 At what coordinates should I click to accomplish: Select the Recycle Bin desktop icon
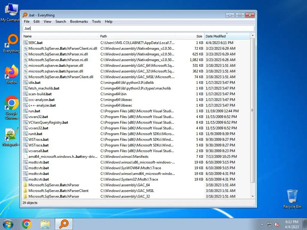tap(292, 199)
